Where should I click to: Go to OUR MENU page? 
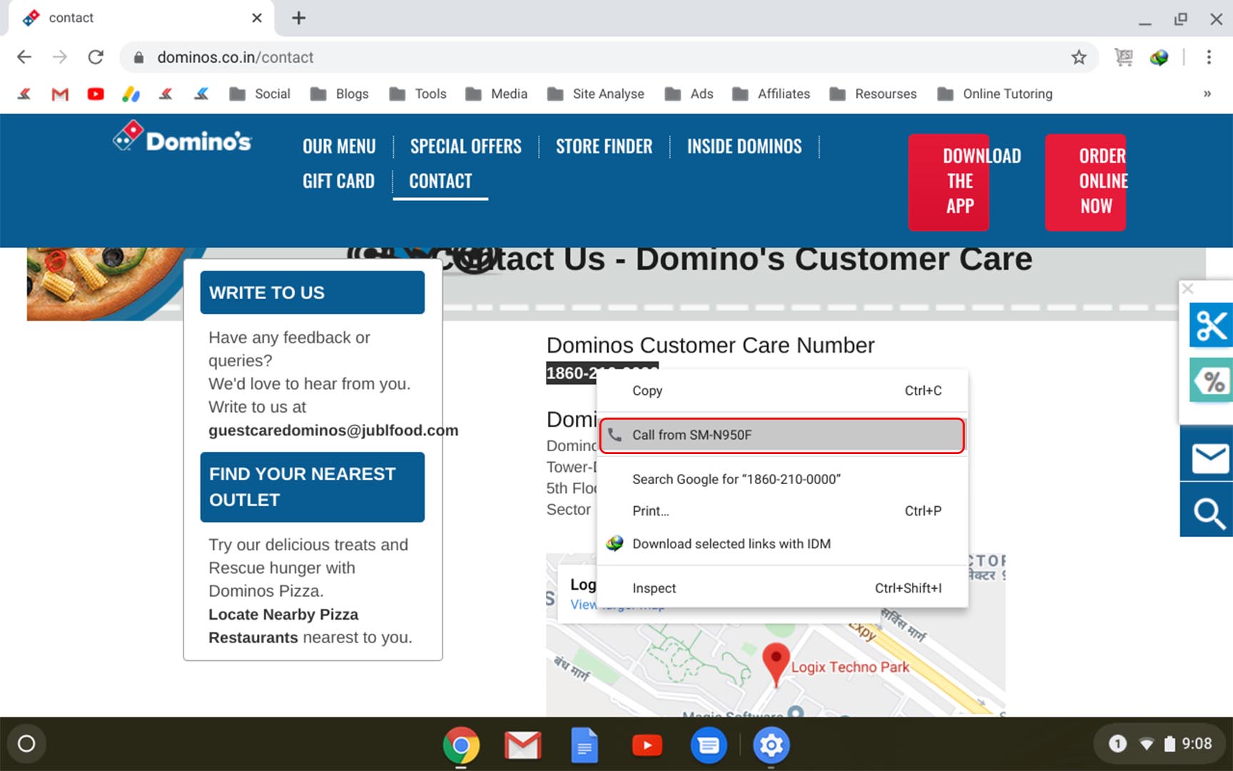click(x=339, y=146)
